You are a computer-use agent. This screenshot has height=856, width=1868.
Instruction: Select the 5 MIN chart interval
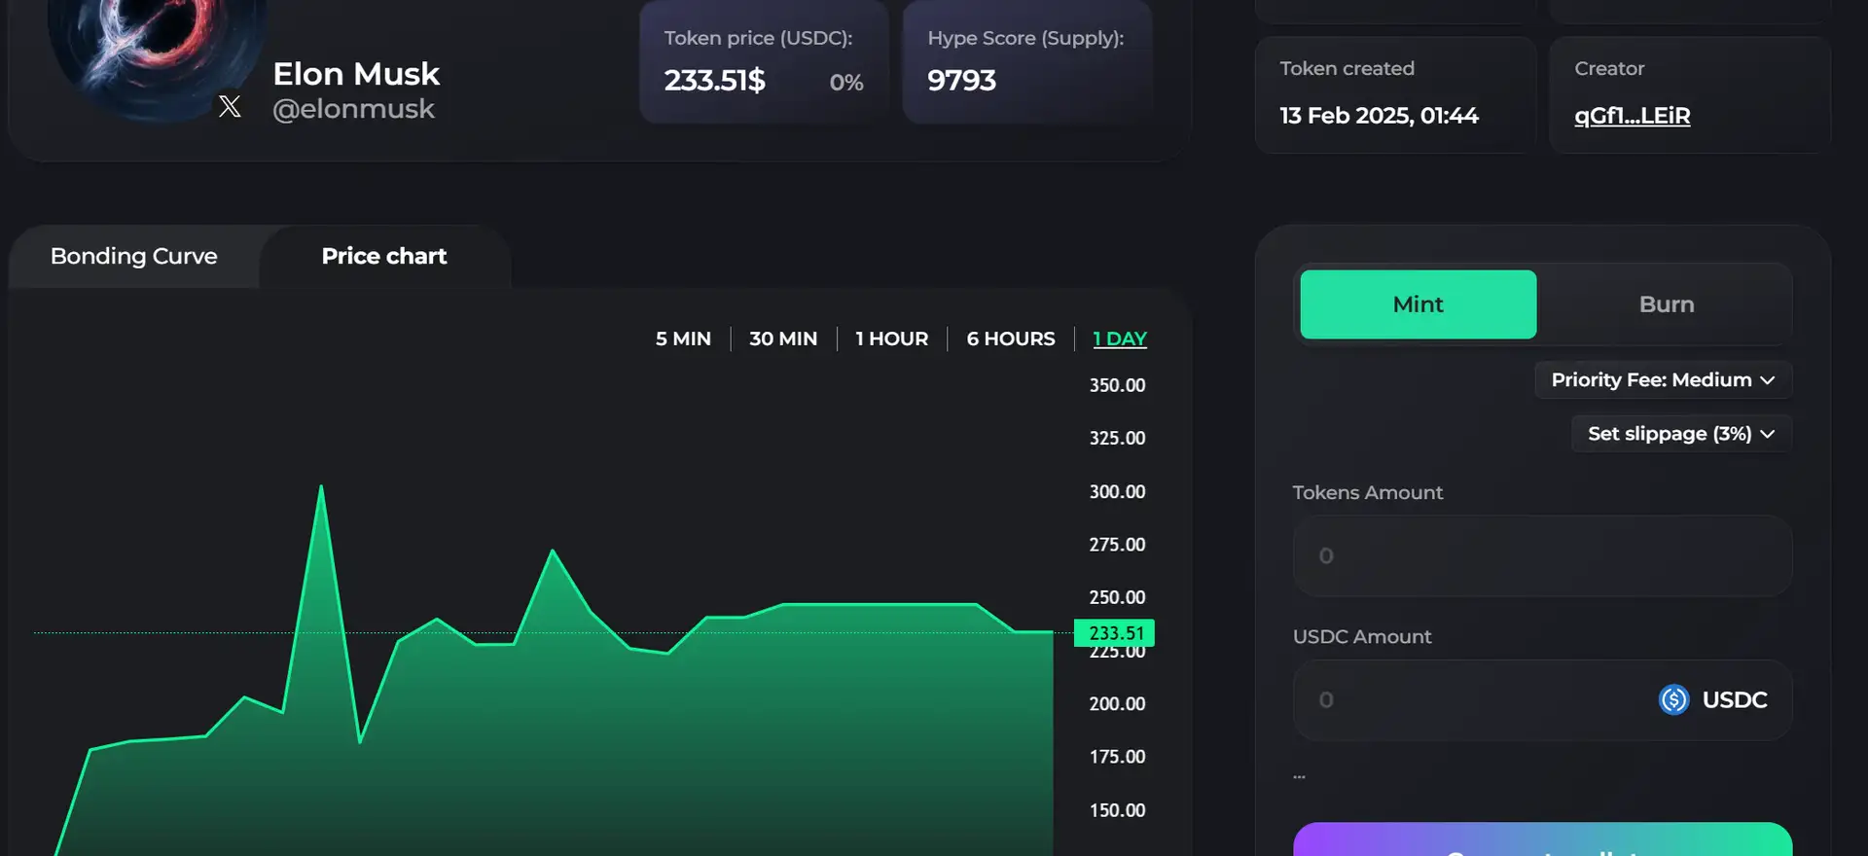point(683,339)
